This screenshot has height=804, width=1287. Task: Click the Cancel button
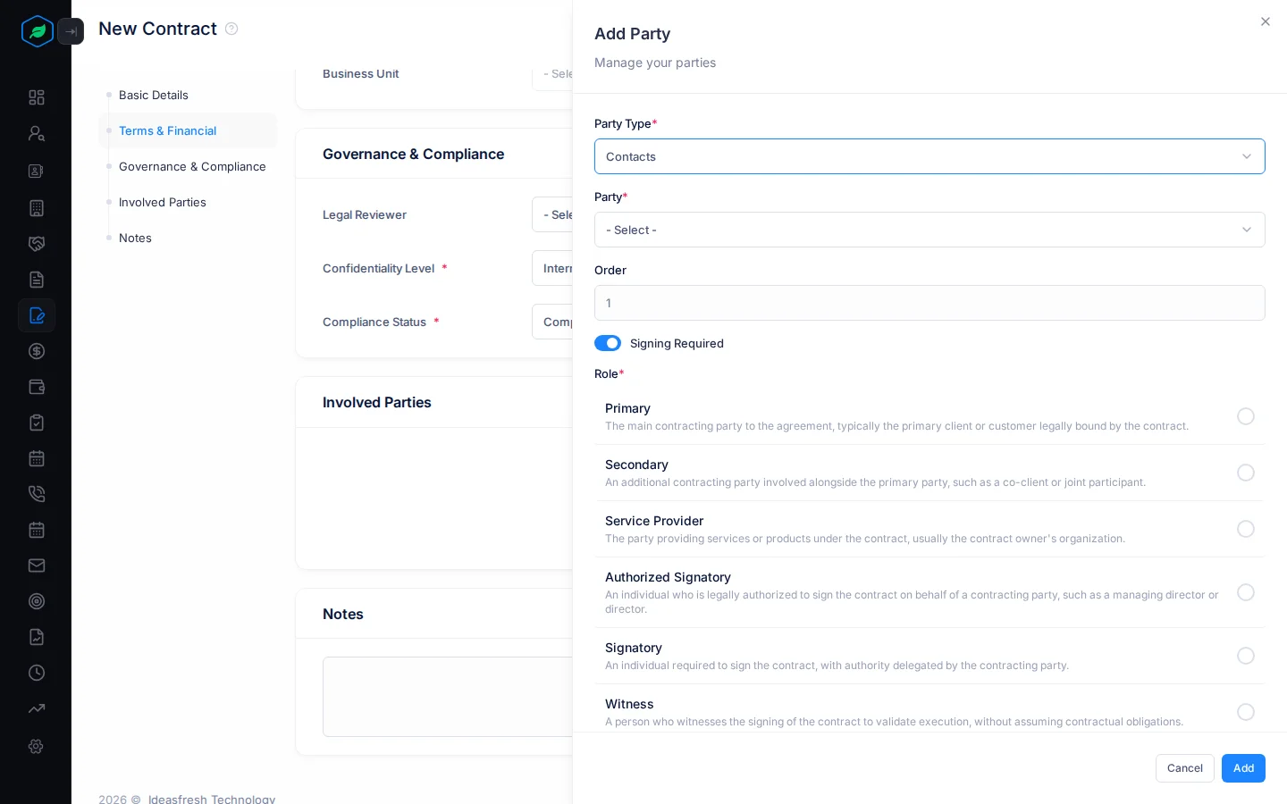(x=1185, y=768)
